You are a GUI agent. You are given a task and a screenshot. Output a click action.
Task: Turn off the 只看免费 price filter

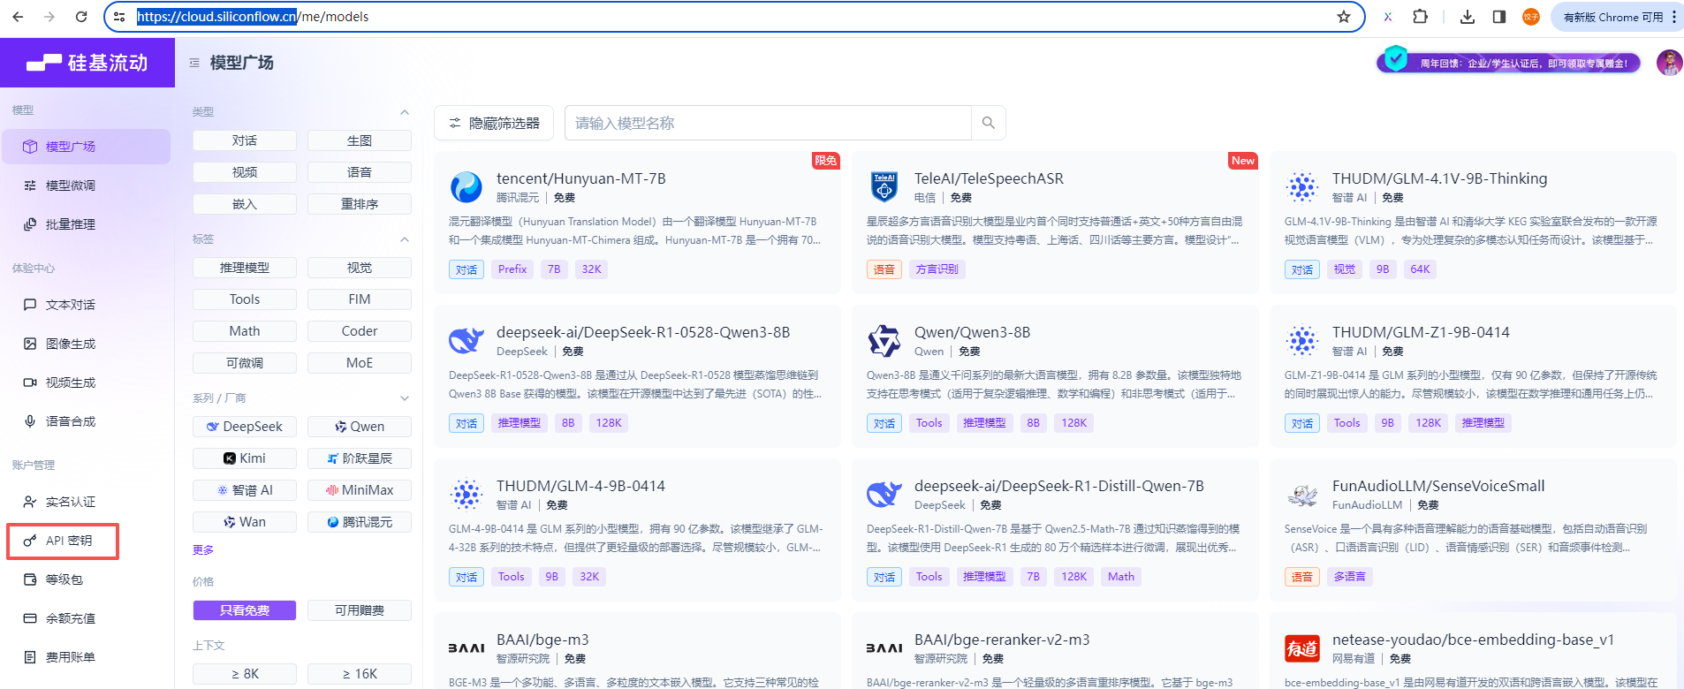pyautogui.click(x=245, y=610)
